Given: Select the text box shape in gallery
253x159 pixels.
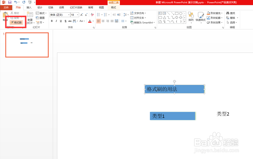Looking at the screenshot, I should (x=160, y=14).
